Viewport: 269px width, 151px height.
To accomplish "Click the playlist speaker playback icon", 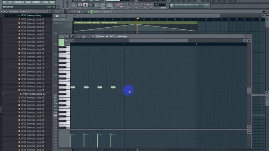I will (x=88, y=12).
